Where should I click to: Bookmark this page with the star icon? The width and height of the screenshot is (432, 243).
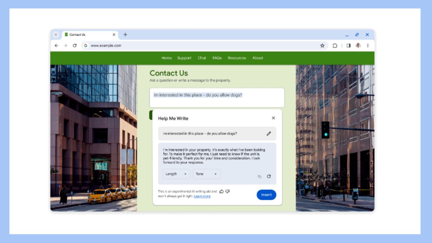point(322,46)
